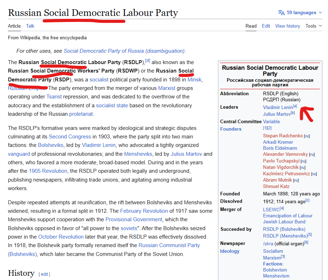Open Vladimir Lenin link in second paragraph
This screenshot has width=328, height=280.
click(x=98, y=145)
